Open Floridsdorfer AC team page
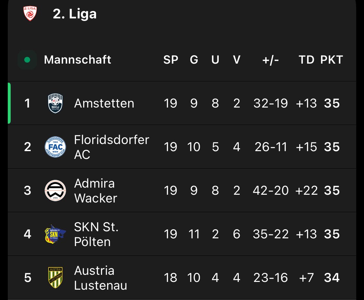The width and height of the screenshot is (364, 300). pos(111,147)
